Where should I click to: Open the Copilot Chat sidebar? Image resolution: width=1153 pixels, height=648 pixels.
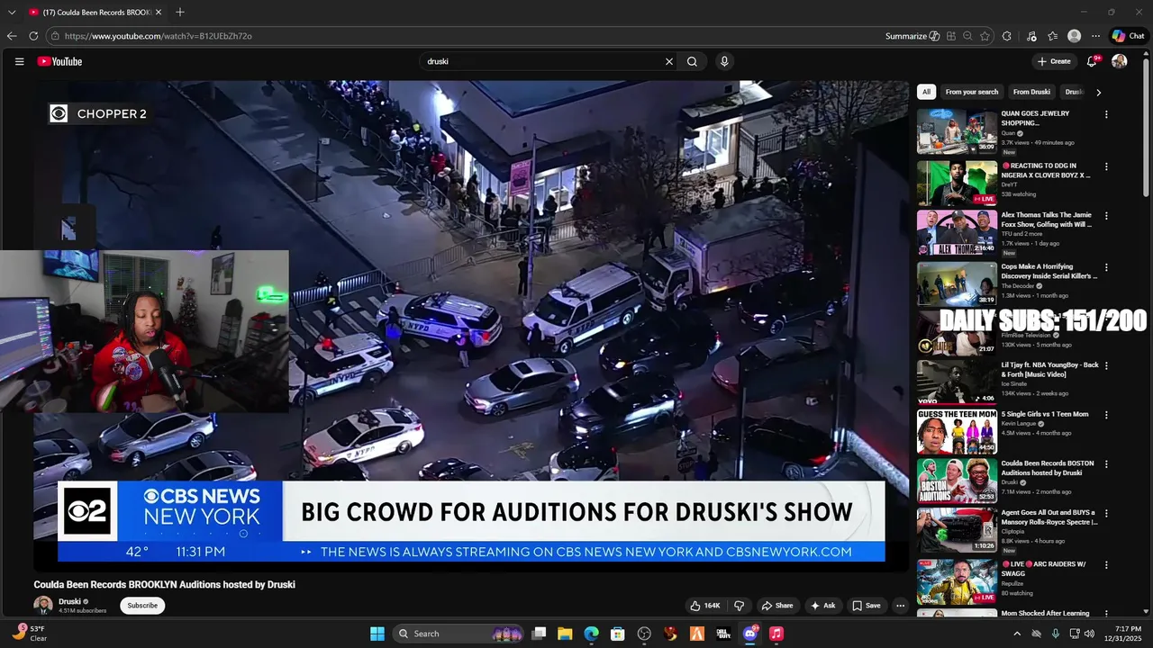(x=1128, y=36)
